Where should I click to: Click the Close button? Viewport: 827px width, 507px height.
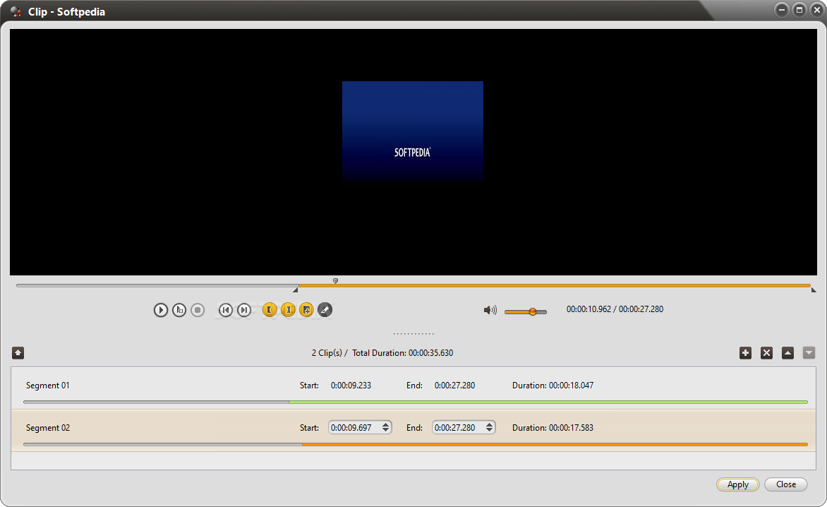pos(786,484)
